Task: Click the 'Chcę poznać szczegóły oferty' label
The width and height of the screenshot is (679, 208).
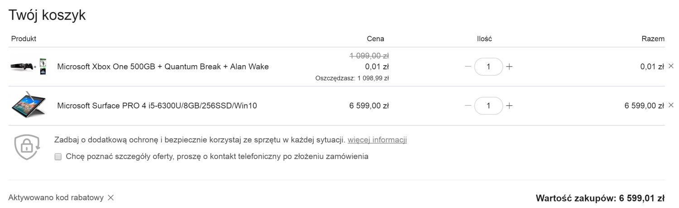Action: pos(217,157)
